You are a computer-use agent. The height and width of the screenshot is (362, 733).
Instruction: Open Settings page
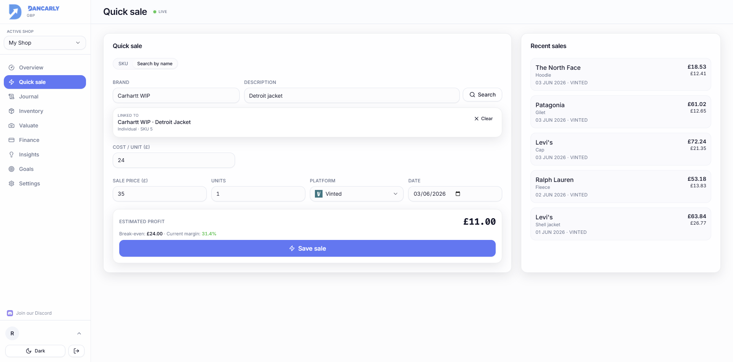tap(45, 183)
